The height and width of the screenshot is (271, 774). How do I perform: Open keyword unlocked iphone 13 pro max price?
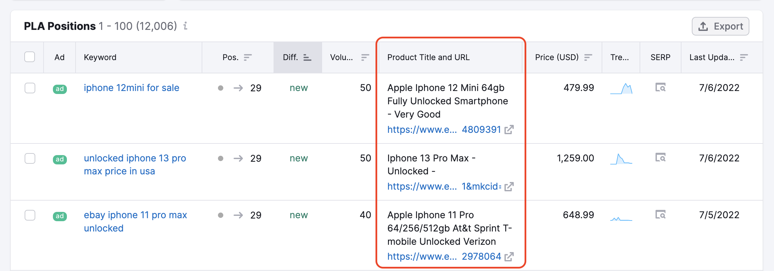point(135,165)
